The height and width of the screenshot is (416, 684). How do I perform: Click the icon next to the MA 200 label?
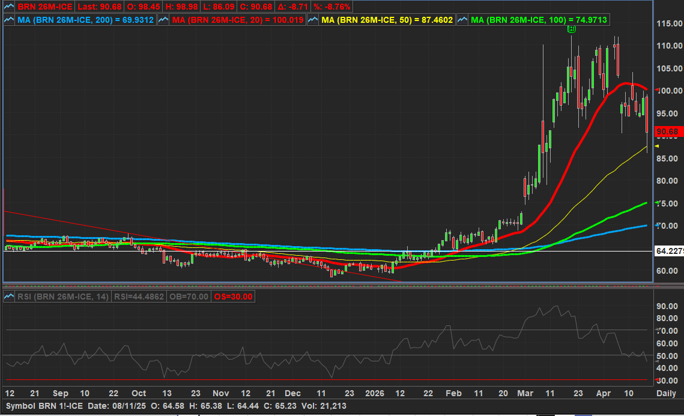coord(8,20)
